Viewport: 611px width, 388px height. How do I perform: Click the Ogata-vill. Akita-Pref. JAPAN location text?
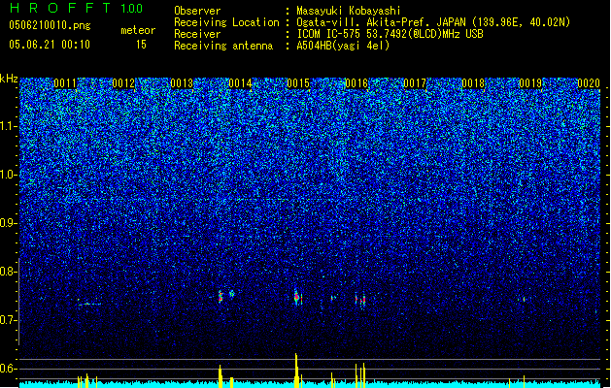tap(433, 22)
